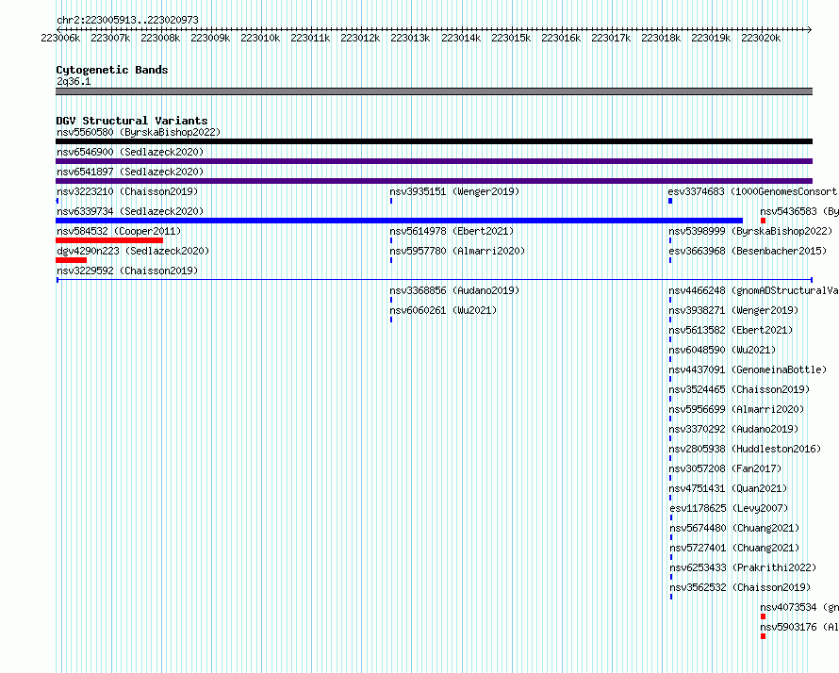Open nsv3370292 (Audano2019) label

pos(733,429)
